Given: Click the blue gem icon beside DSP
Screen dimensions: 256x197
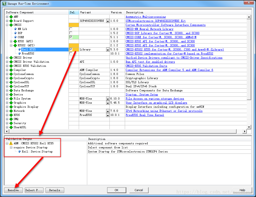Looking at the screenshot, I should click(15, 33).
